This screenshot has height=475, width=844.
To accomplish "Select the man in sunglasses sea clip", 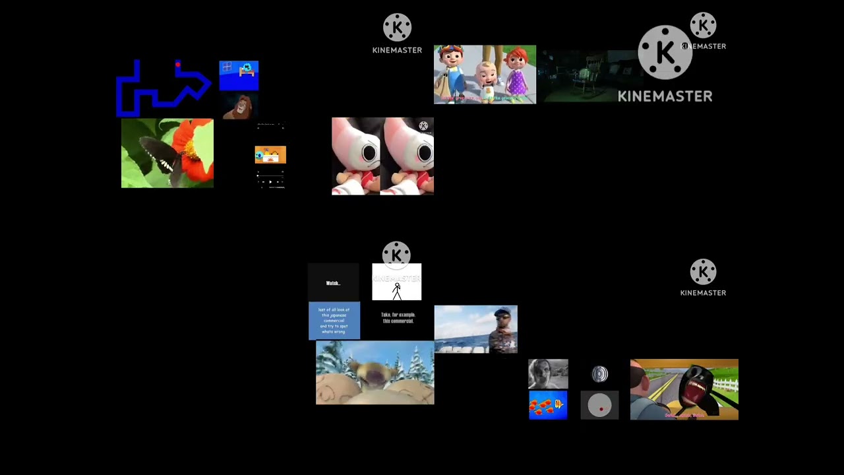I will 475,329.
